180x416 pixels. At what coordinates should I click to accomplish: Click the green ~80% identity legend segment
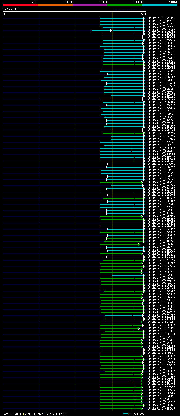125,5
